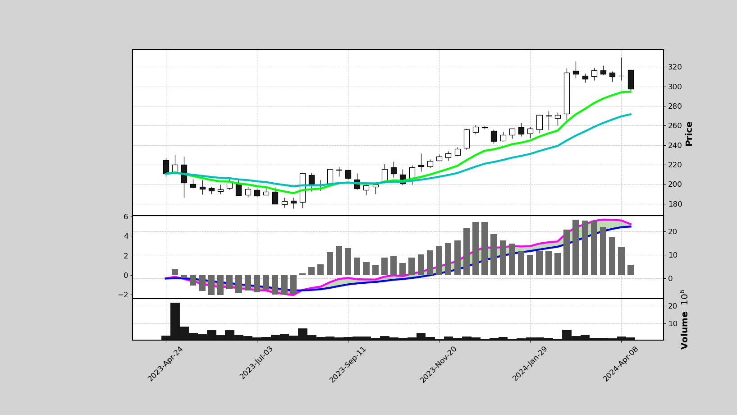This screenshot has height=415, width=737.
Task: Select the 260 price tick label
Action: pyautogui.click(x=675, y=126)
